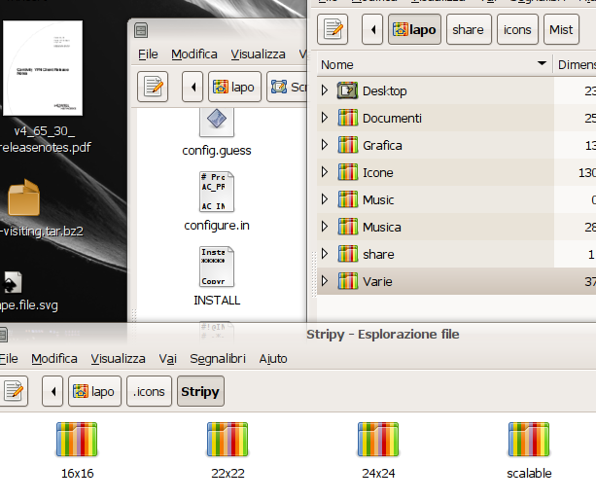Select the config.guess file icon
The image size is (596, 501).
pos(217,123)
